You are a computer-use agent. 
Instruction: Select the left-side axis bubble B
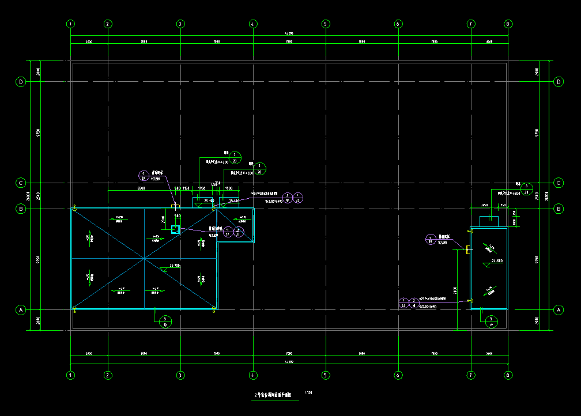(x=21, y=209)
